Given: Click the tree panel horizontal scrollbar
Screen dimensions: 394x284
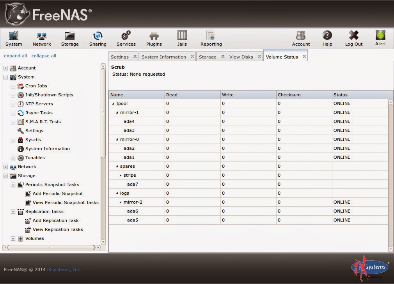Looking at the screenshot, I should 51,248.
